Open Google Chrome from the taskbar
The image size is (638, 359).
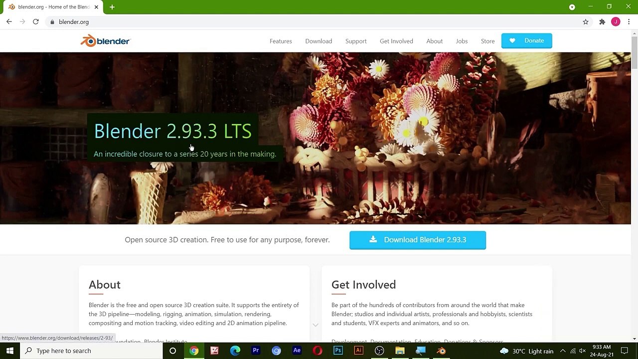pyautogui.click(x=194, y=351)
